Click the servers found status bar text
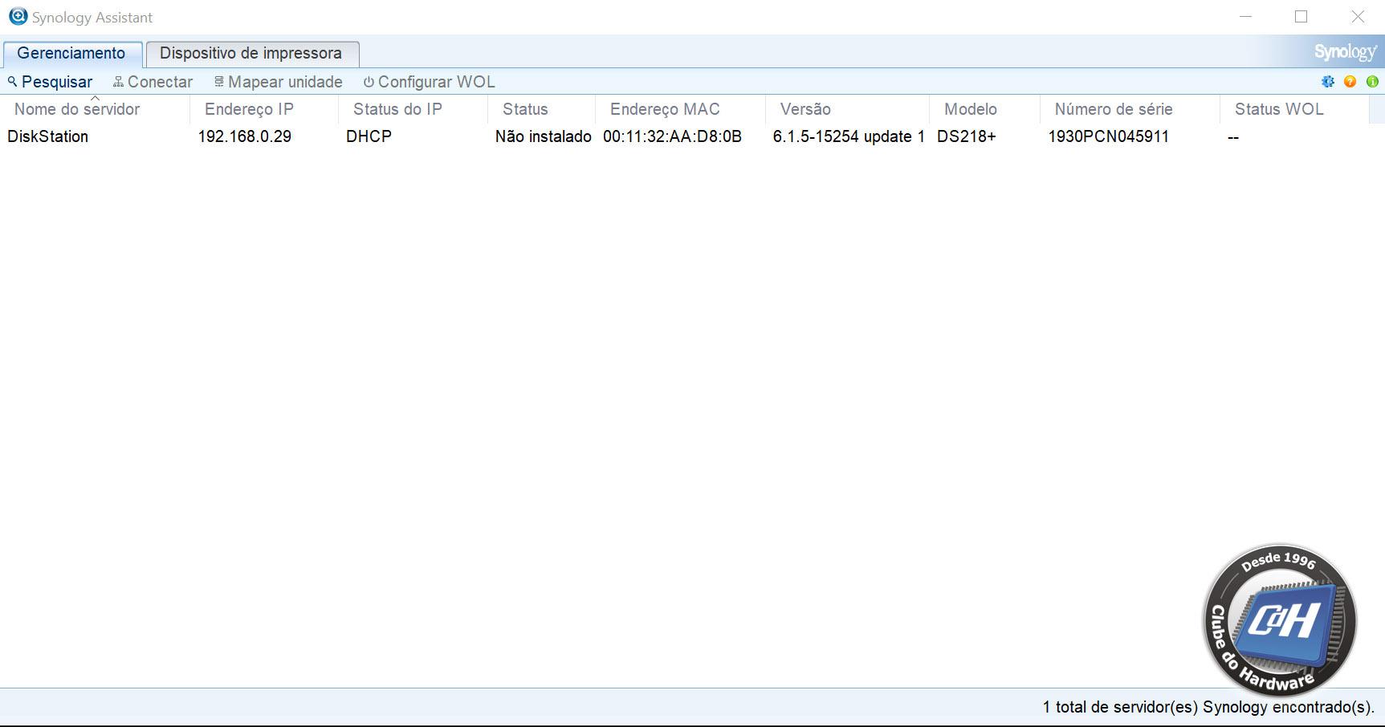This screenshot has height=727, width=1385. (1208, 707)
